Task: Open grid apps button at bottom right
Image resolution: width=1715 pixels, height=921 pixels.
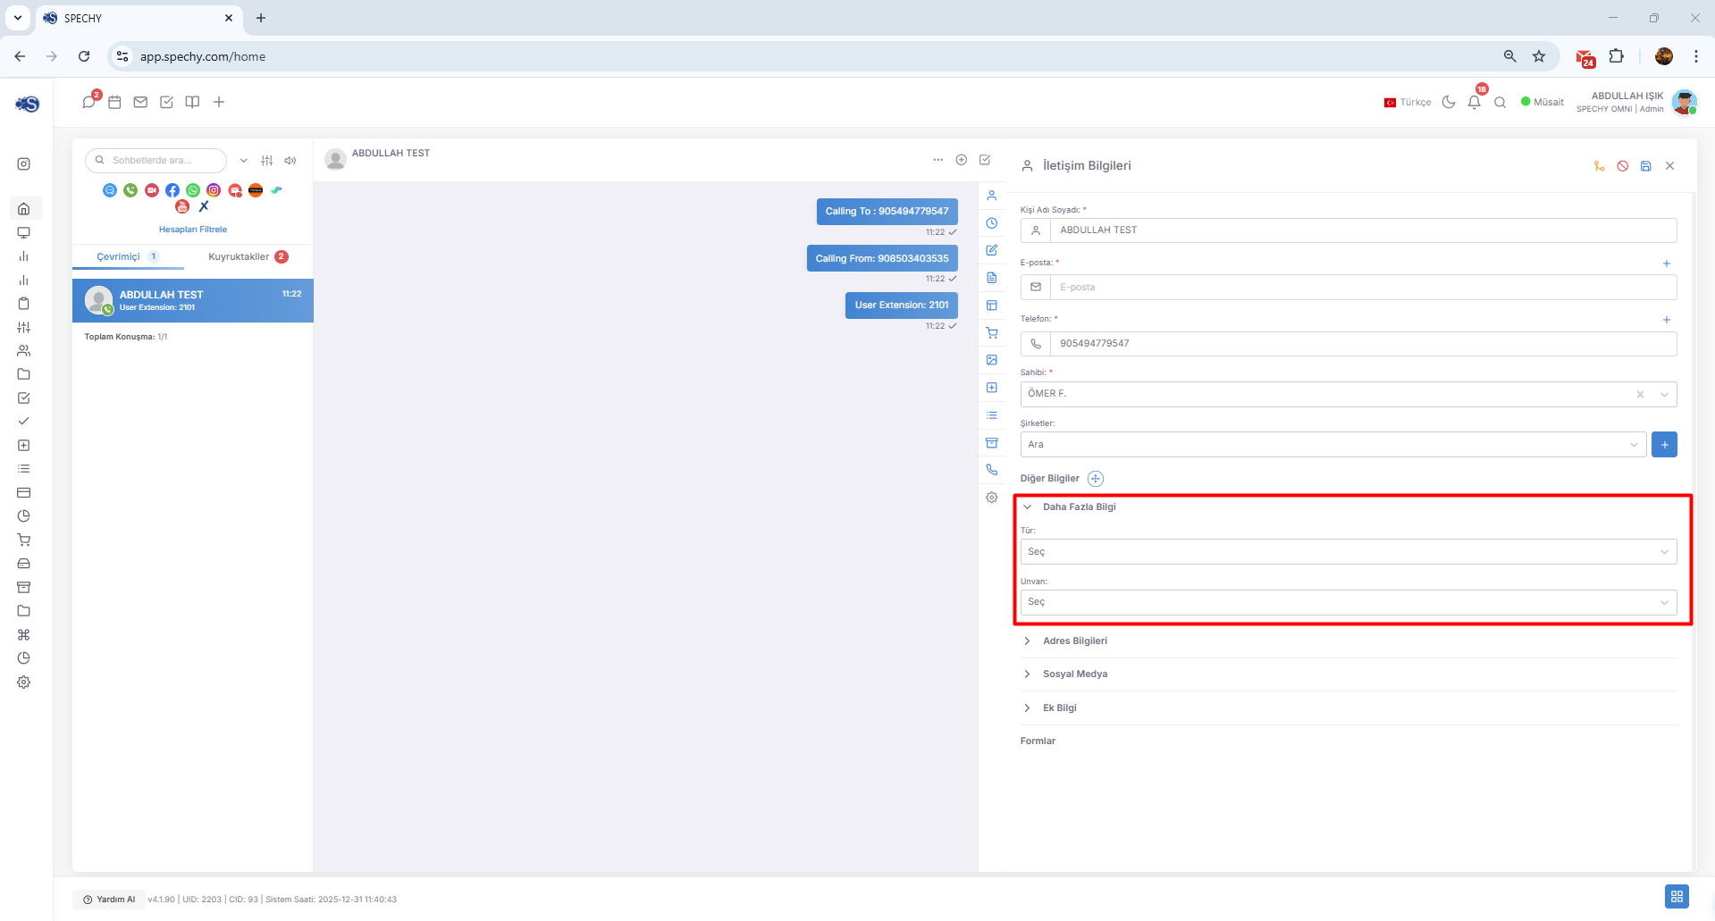Action: (x=1677, y=896)
